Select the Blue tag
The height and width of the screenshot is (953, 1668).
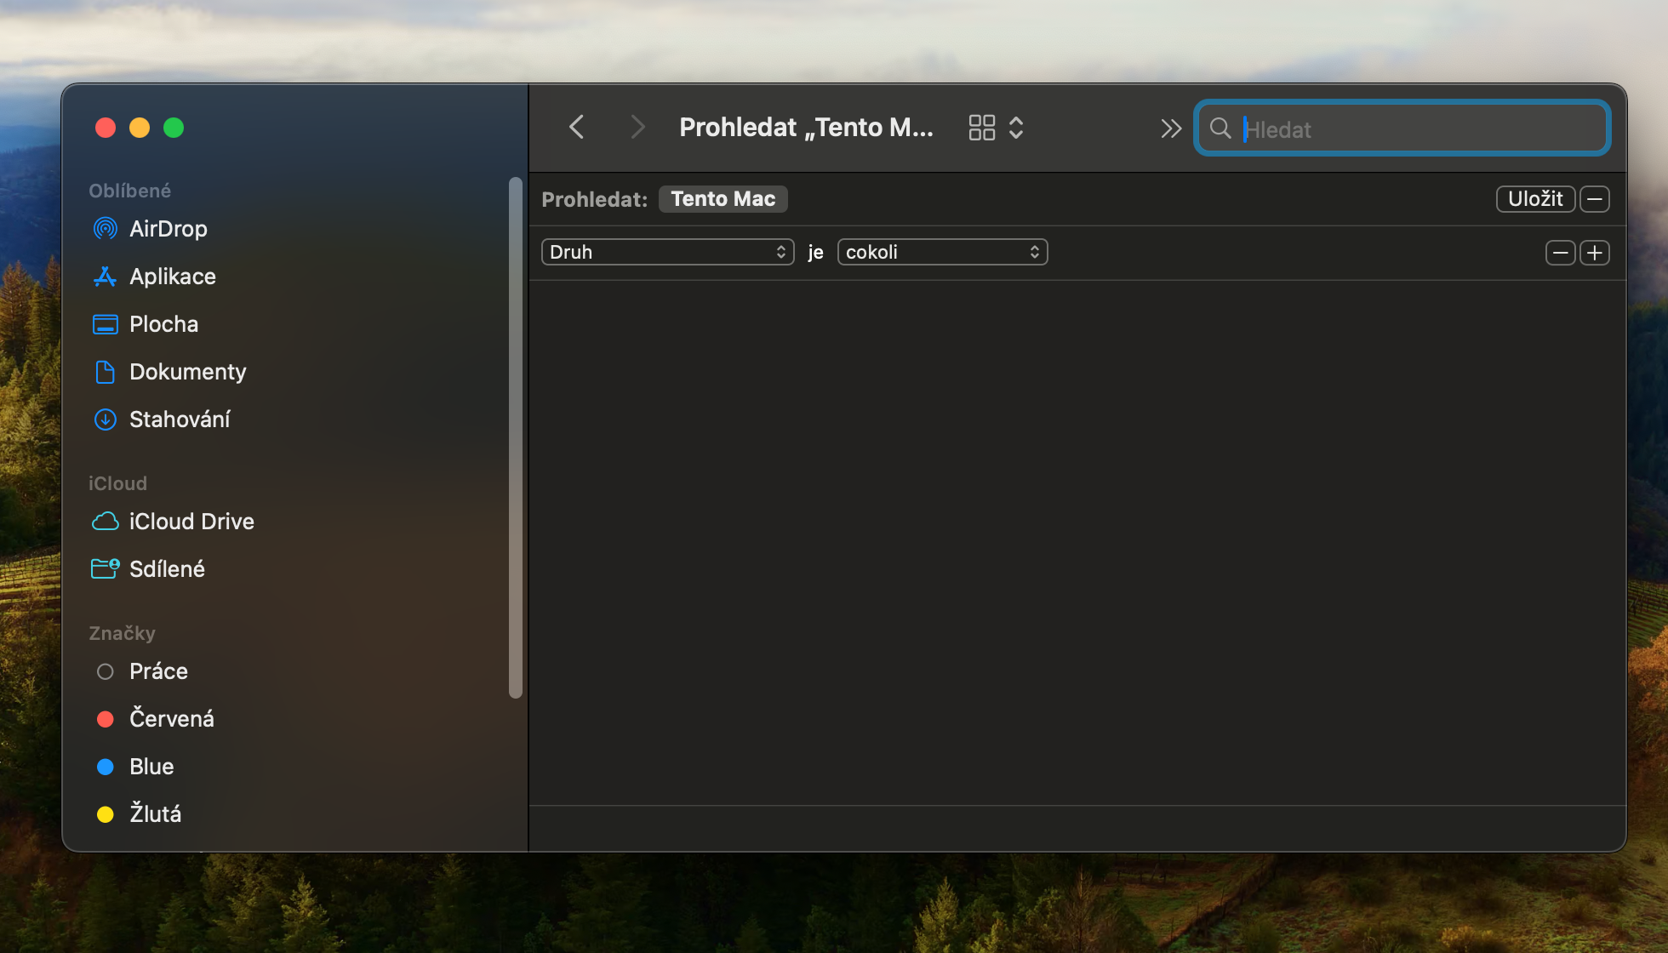[151, 767]
